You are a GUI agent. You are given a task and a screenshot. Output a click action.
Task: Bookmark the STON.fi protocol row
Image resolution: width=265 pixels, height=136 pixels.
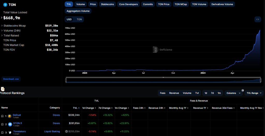click(2, 124)
